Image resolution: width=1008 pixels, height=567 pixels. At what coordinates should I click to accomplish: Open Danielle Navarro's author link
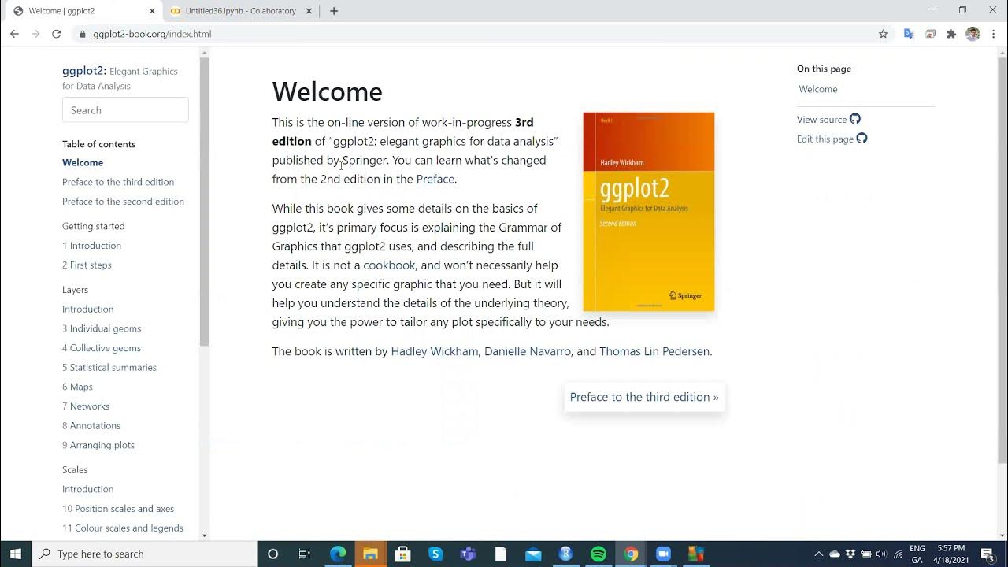tap(528, 351)
